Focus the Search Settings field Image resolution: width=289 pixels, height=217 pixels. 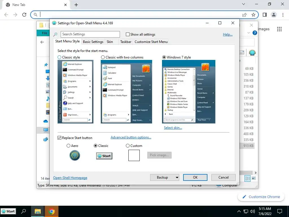click(x=90, y=34)
